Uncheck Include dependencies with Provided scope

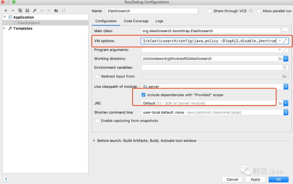(143, 95)
